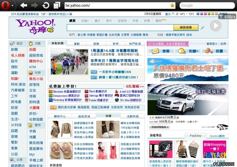Select the 圖片 search tab

[x=97, y=21]
